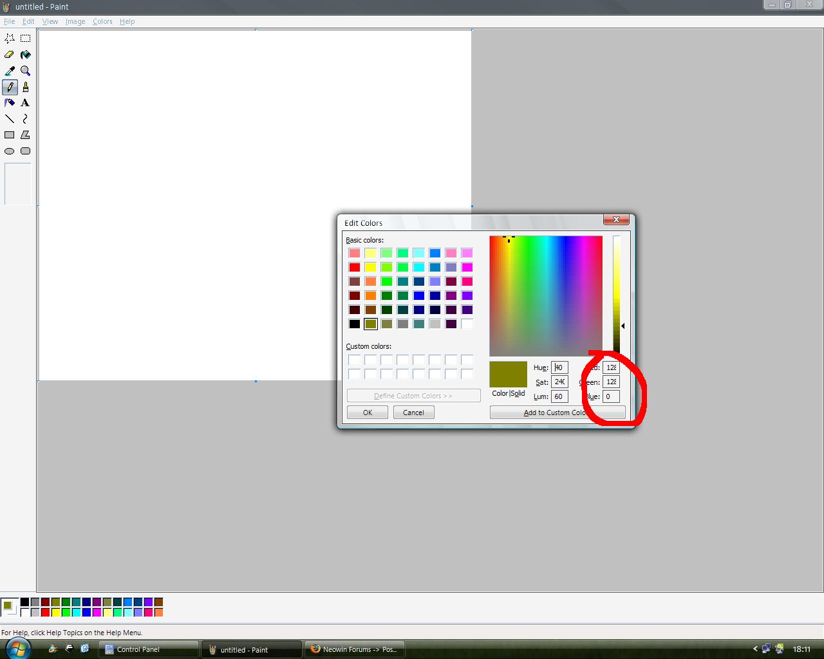Select the Rounded Rectangle tool
Screen dimensions: 824x659
click(x=26, y=151)
